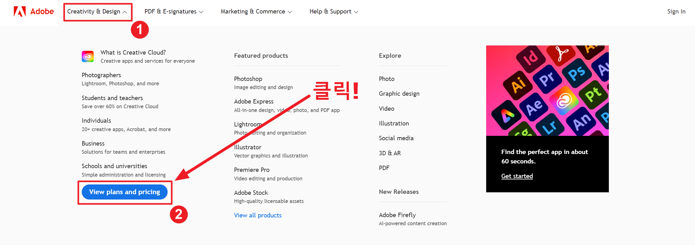
Task: Explore the Social media category
Action: [396, 138]
